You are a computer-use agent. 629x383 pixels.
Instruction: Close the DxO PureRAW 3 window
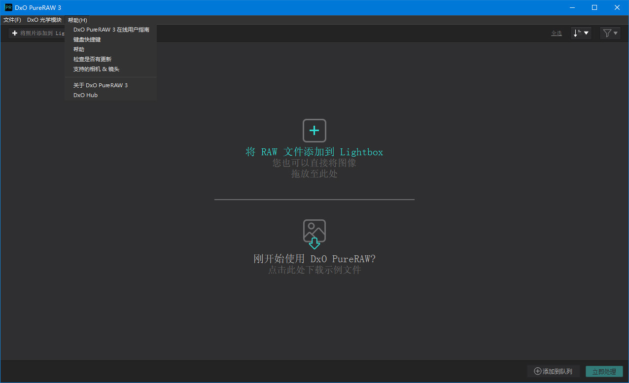click(617, 7)
